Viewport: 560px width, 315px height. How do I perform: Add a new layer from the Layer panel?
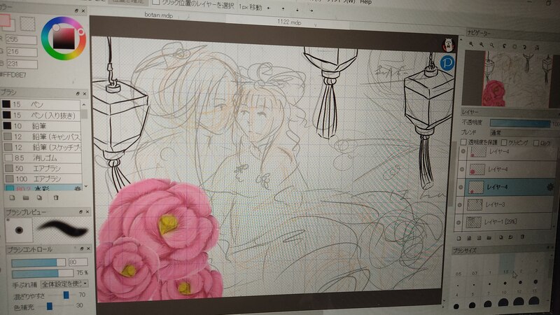[x=459, y=238]
